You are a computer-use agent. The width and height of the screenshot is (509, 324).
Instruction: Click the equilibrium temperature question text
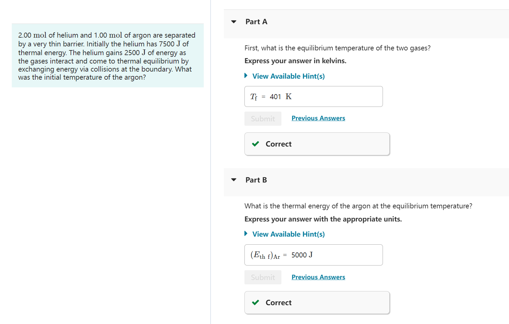point(338,48)
